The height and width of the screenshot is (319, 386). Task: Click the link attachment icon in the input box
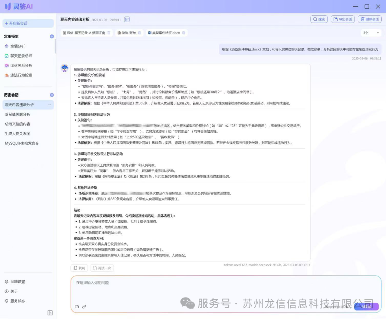84,306
